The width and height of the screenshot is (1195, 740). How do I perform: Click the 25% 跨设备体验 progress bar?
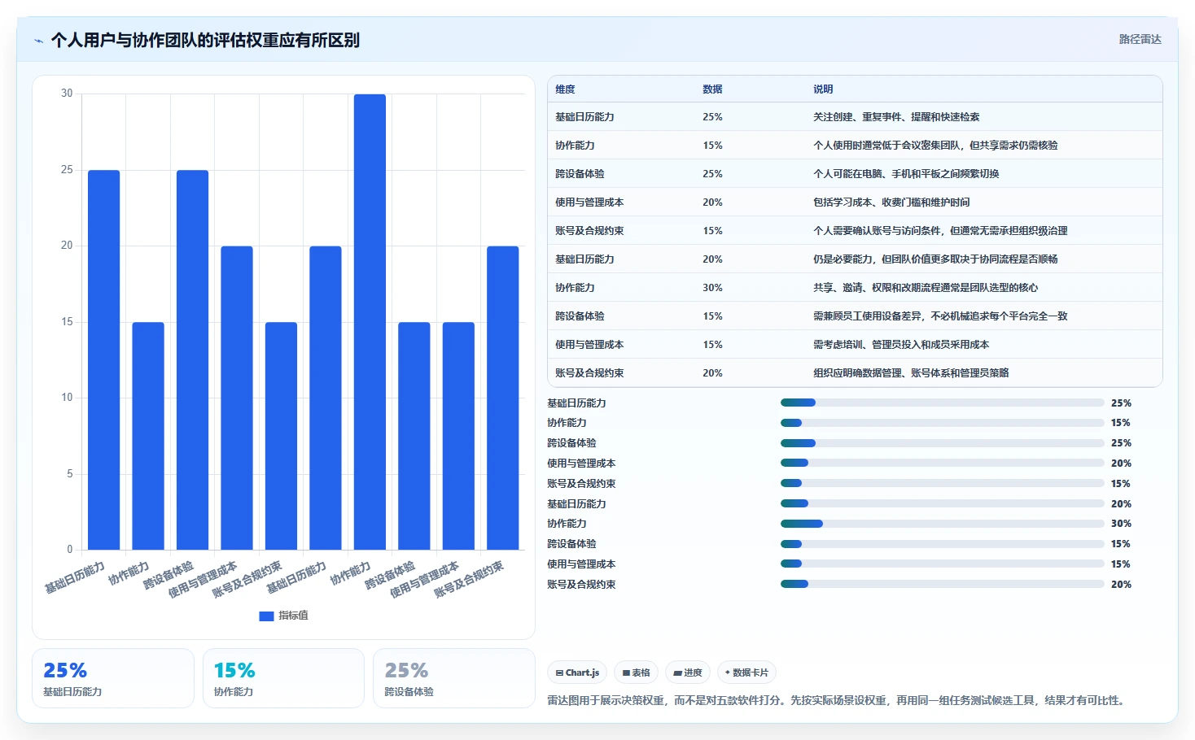pos(942,443)
